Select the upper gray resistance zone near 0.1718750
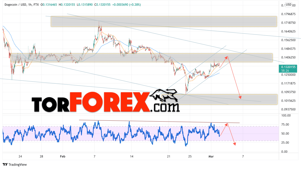This screenshot has height=169, width=301. tap(164, 22)
